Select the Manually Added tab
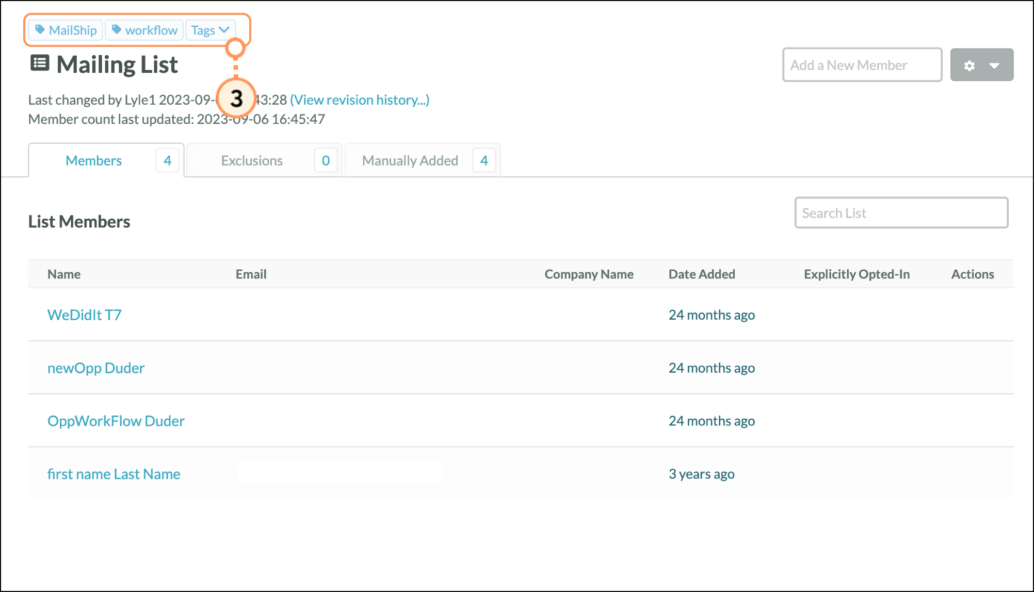1034x592 pixels. click(410, 160)
